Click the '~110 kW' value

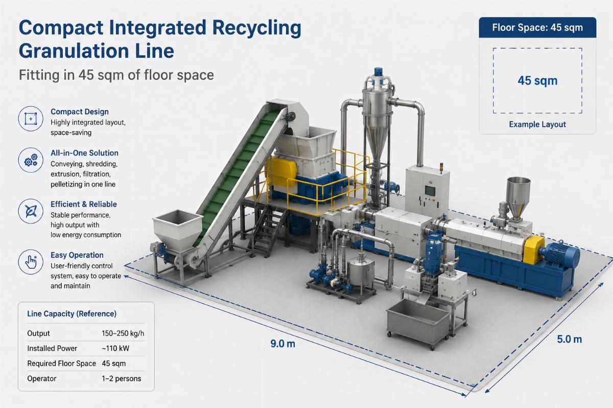point(116,348)
